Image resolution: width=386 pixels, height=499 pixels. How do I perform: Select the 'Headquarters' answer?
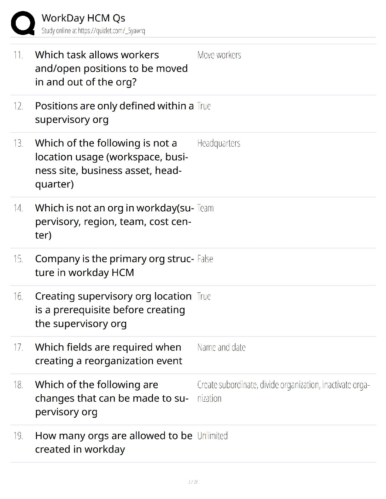pyautogui.click(x=219, y=143)
